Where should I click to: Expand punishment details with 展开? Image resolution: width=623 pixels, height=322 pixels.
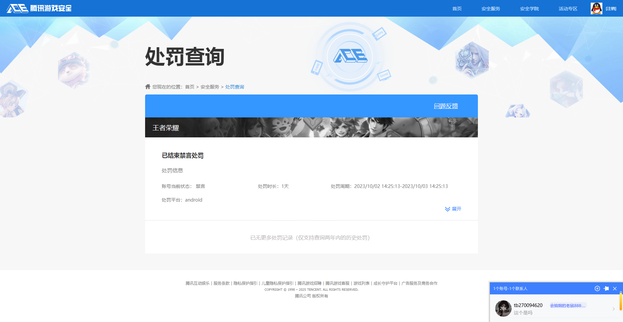457,209
